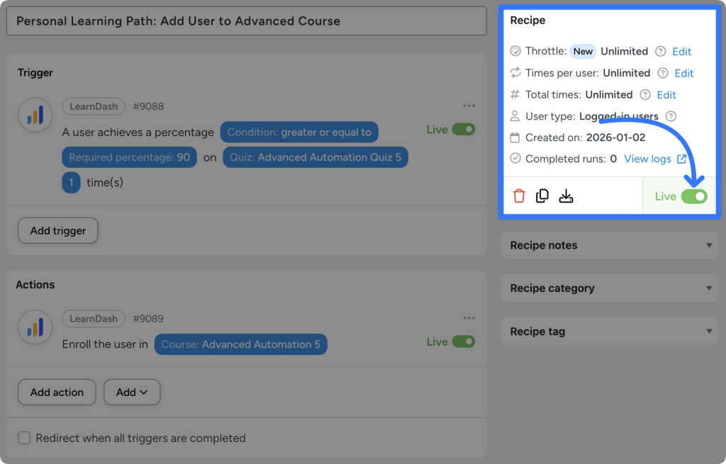Toggle the recipe's Live switch off
This screenshot has width=726, height=464.
[693, 196]
